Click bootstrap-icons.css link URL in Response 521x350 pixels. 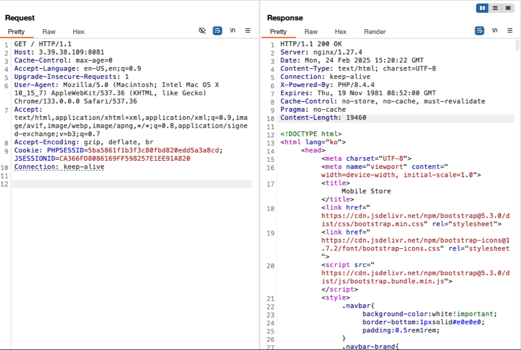[415, 244]
